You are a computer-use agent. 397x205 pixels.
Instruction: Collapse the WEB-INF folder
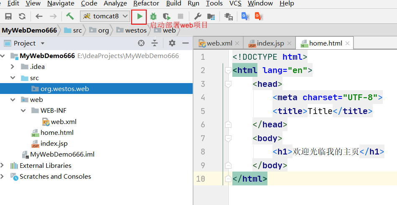click(x=23, y=111)
